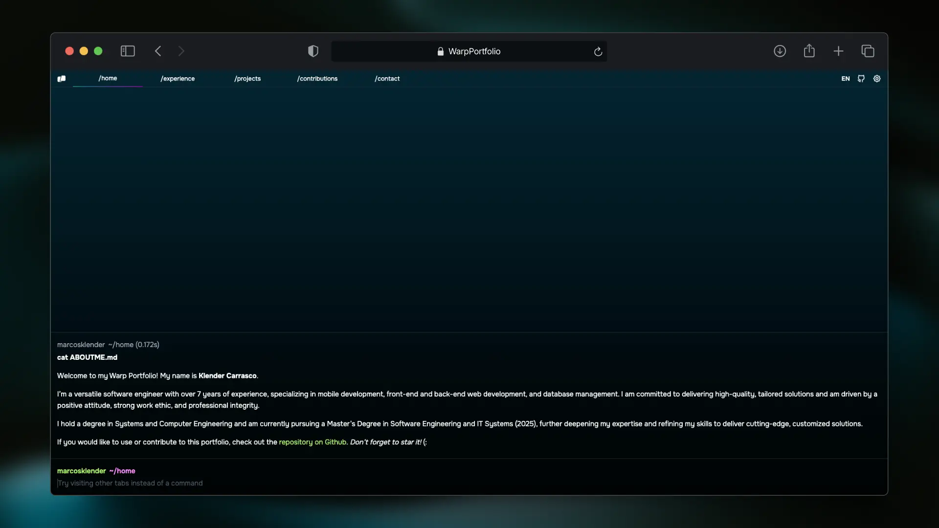The height and width of the screenshot is (528, 939).
Task: Open the share sheet icon
Action: pos(809,51)
